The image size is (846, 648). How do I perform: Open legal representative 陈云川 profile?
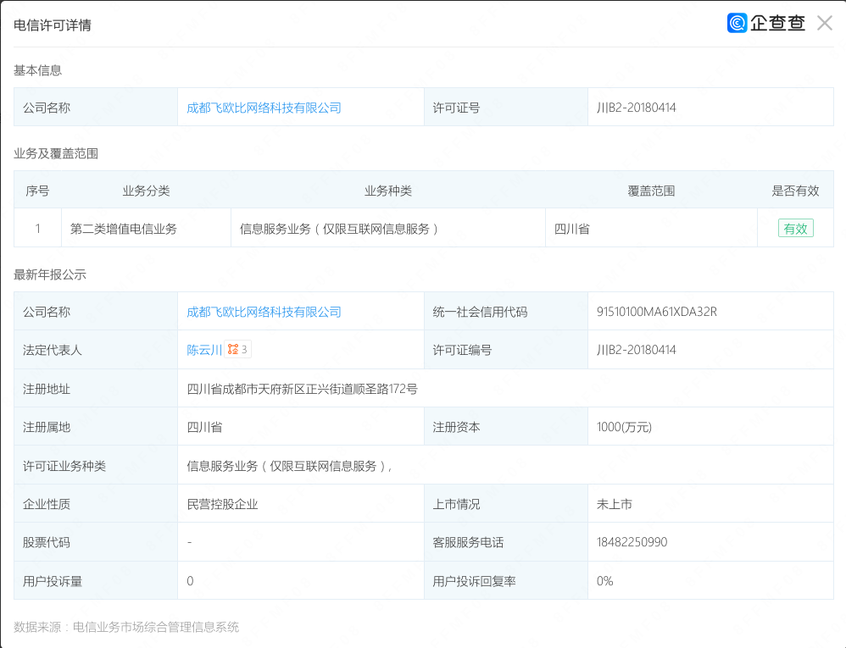pyautogui.click(x=204, y=350)
